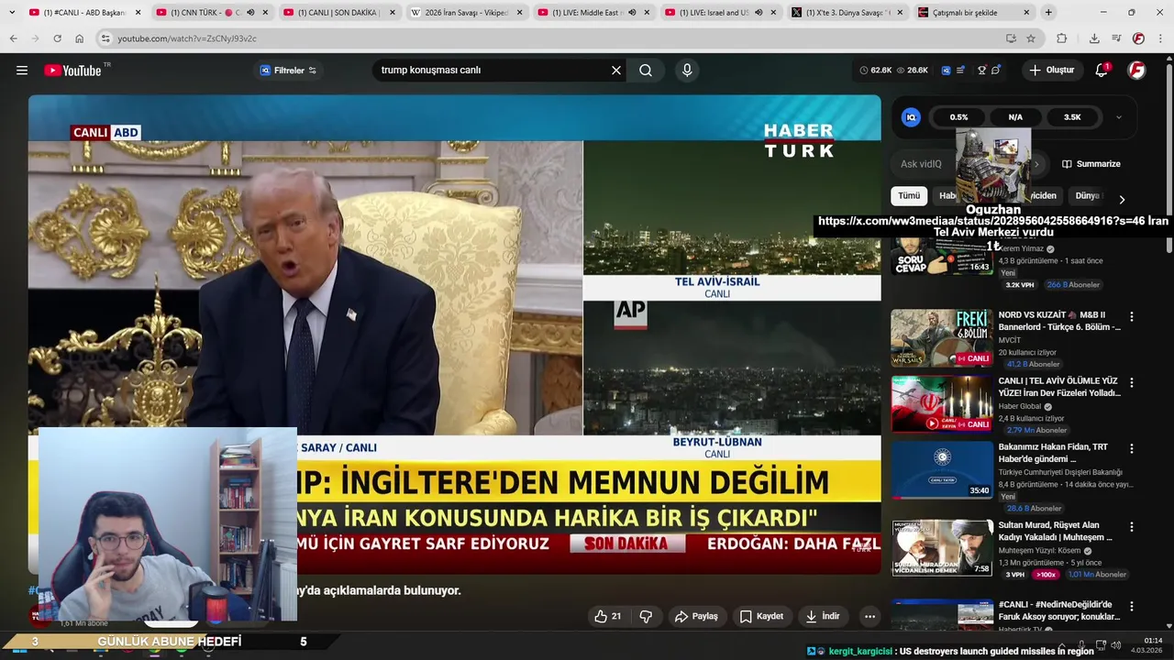The width and height of the screenshot is (1174, 660).
Task: Expand the vidIQ stats panel chevron
Action: (1118, 117)
